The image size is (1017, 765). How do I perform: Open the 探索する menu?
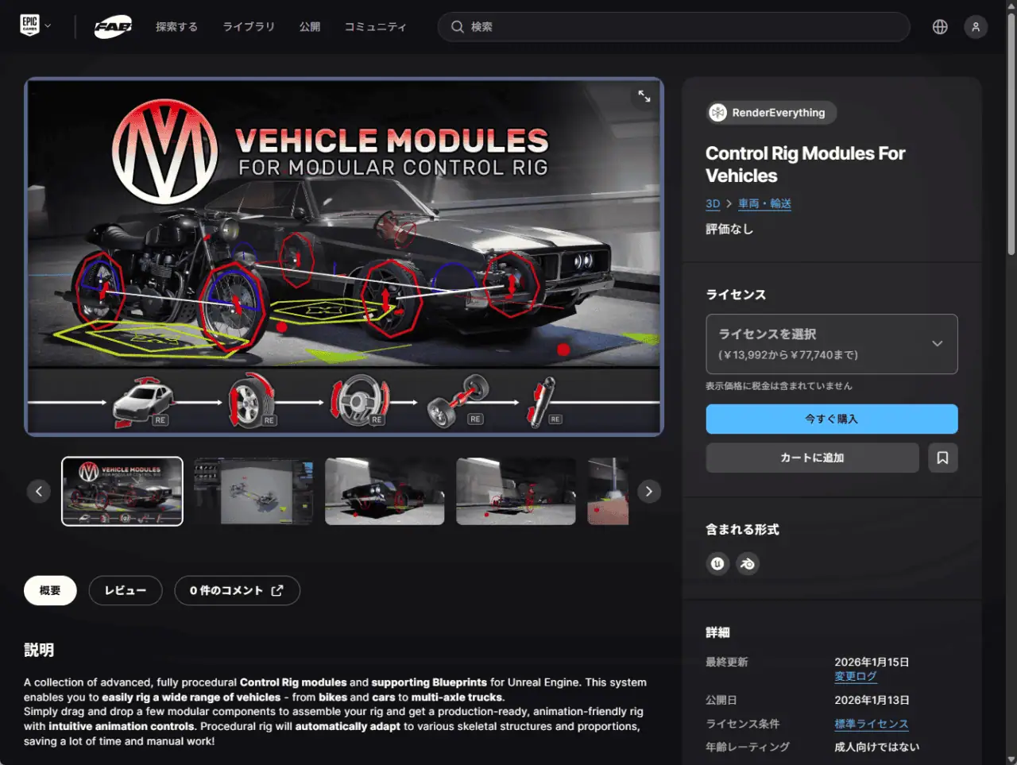click(176, 27)
